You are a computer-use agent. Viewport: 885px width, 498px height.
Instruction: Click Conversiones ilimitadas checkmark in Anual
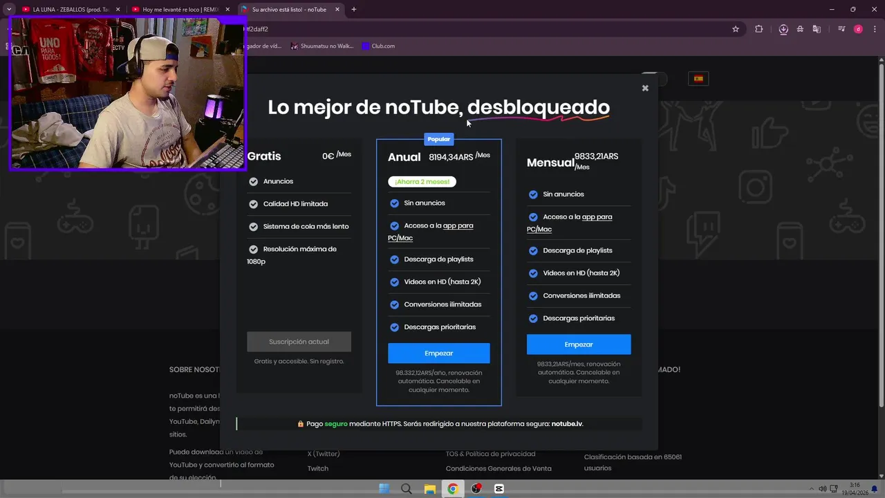click(394, 304)
